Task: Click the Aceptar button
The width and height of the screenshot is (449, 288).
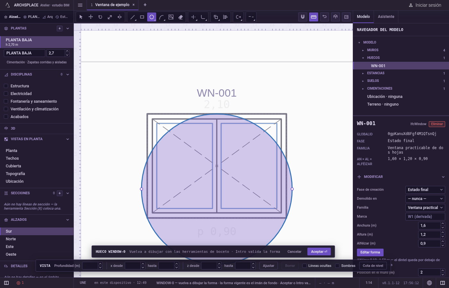Action: tap(319, 252)
